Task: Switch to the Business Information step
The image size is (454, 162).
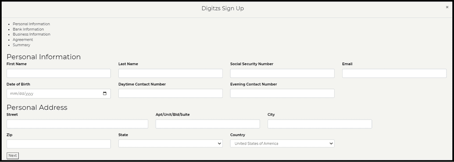Action: pyautogui.click(x=32, y=34)
